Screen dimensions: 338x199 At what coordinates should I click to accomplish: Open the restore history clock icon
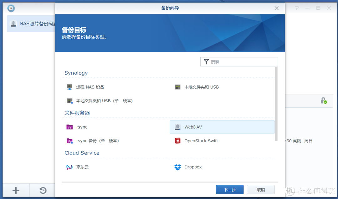43,190
